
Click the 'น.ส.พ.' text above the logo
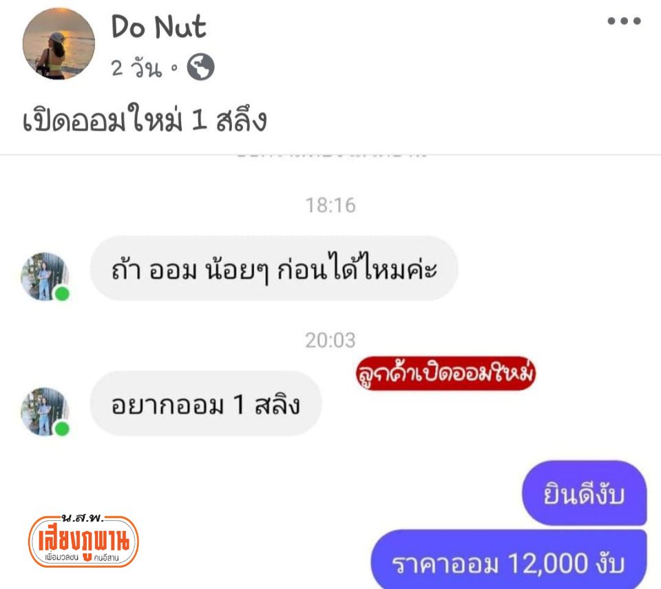coord(83,517)
